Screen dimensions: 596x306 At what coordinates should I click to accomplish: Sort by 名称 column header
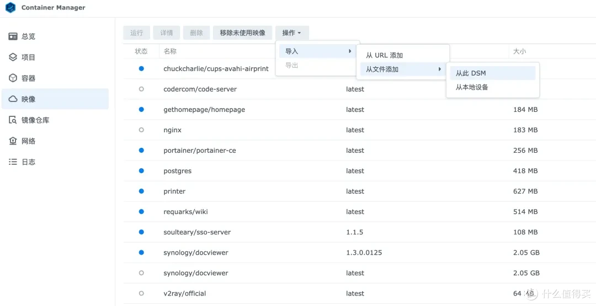[x=170, y=51]
